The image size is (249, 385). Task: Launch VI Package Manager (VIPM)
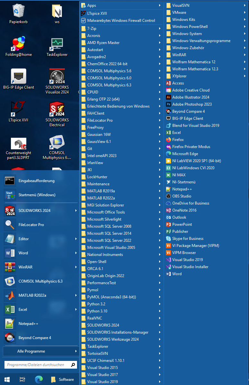pyautogui.click(x=195, y=246)
